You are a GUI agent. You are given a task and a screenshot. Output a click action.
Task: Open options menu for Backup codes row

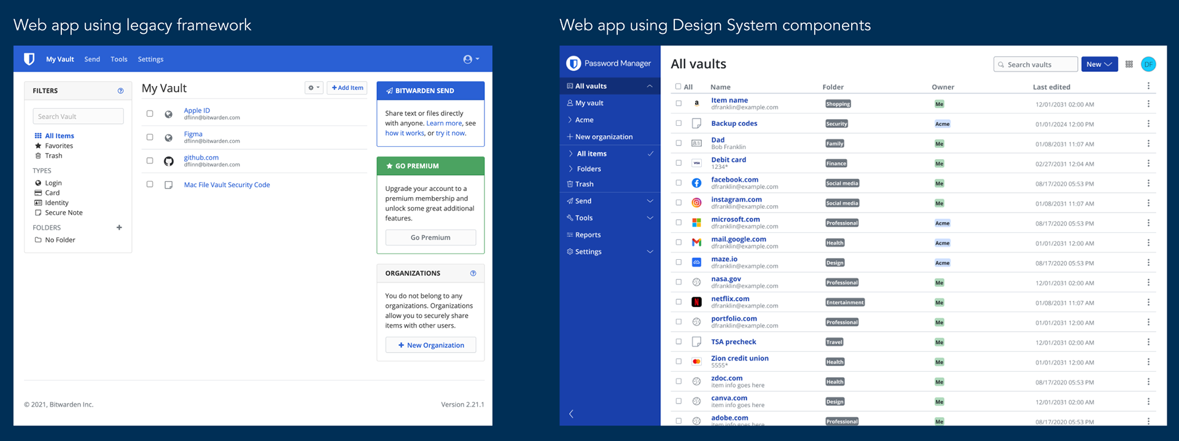[1148, 123]
